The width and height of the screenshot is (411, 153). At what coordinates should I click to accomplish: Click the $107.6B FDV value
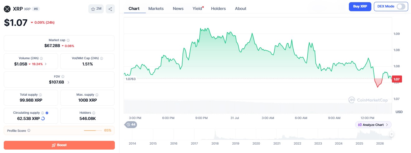(x=56, y=82)
